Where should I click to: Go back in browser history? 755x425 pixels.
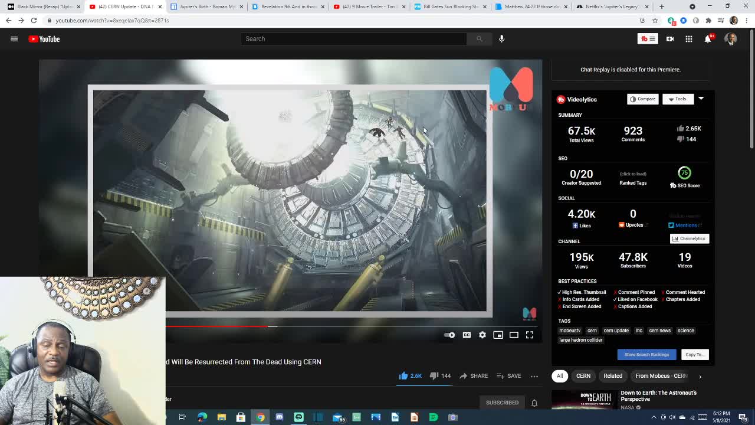click(x=8, y=20)
